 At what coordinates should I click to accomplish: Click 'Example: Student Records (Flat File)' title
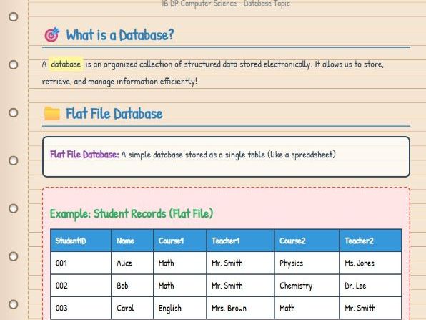click(x=132, y=213)
